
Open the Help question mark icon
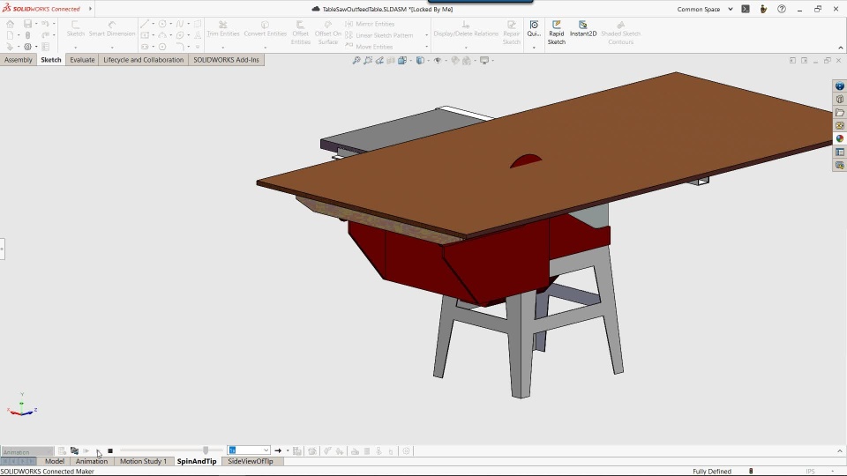[x=782, y=9]
